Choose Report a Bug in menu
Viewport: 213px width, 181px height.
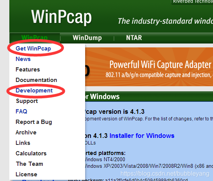[34, 122]
